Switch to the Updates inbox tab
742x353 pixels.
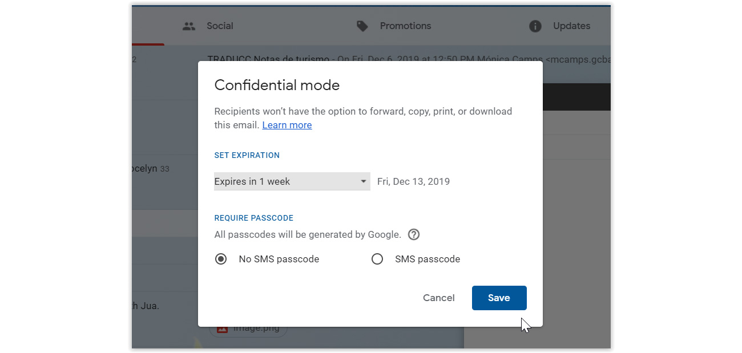click(x=559, y=26)
